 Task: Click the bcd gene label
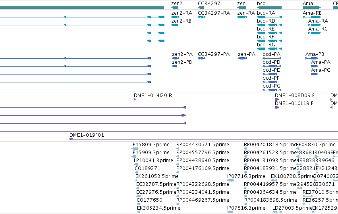(x=261, y=4)
